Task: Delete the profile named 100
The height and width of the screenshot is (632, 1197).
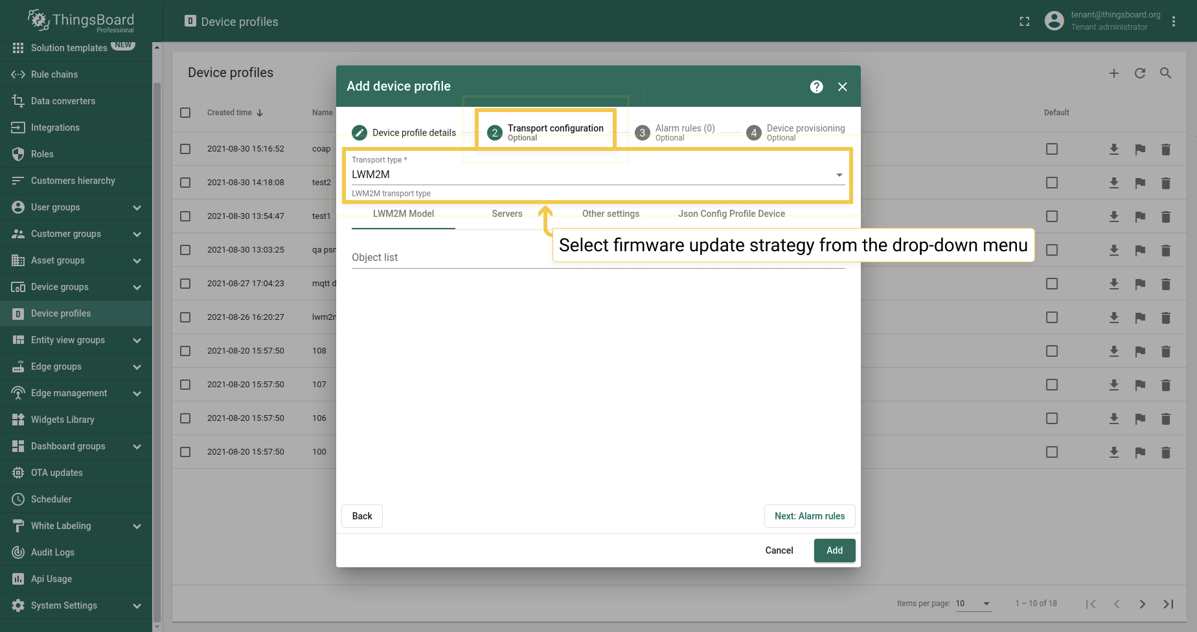Action: click(1166, 453)
